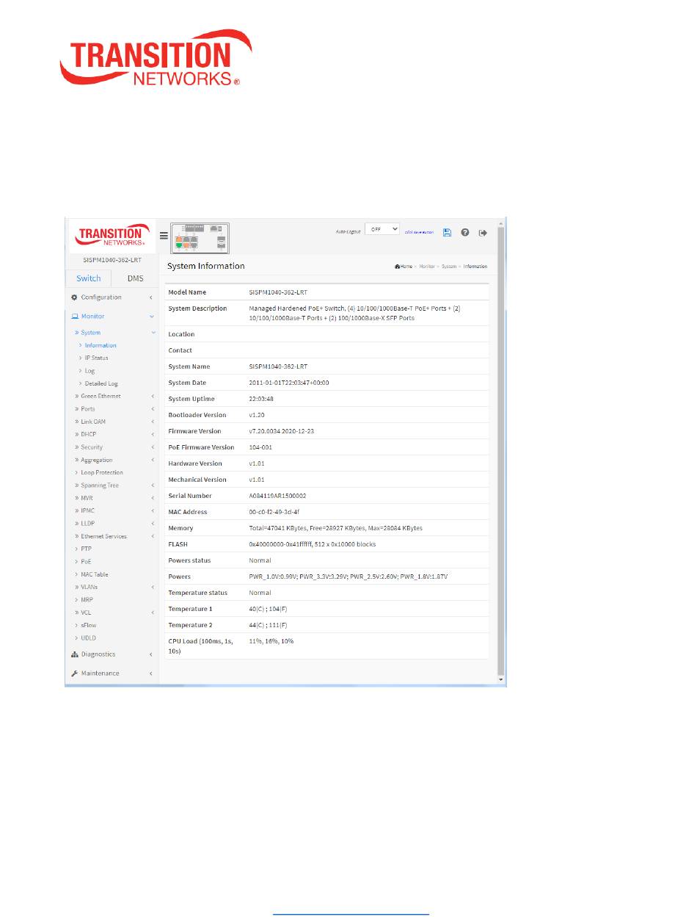Click the home icon in the breadcrumb

click(x=397, y=267)
